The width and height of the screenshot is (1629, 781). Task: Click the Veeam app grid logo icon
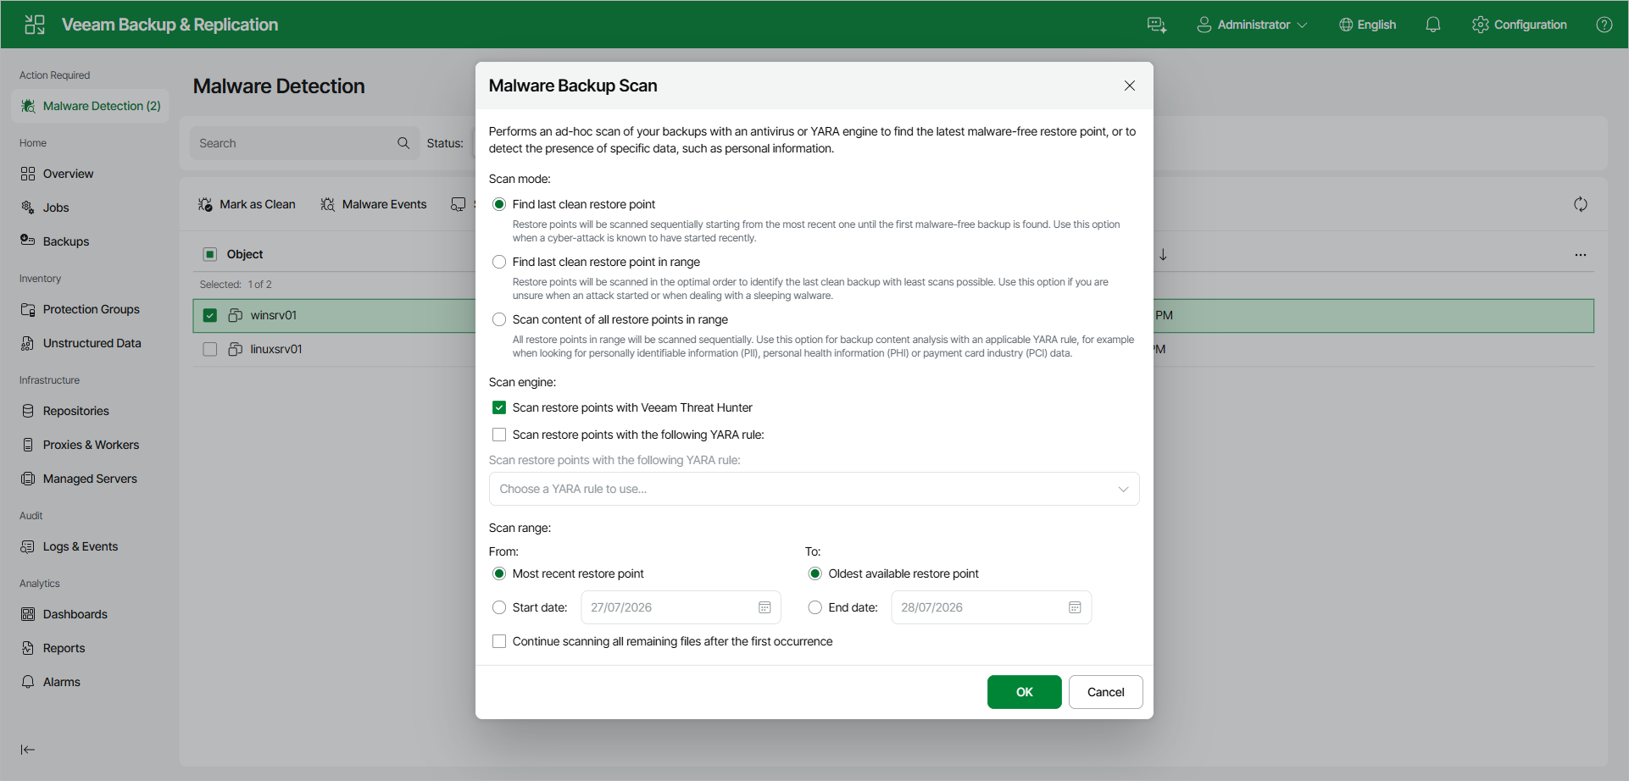coord(35,25)
